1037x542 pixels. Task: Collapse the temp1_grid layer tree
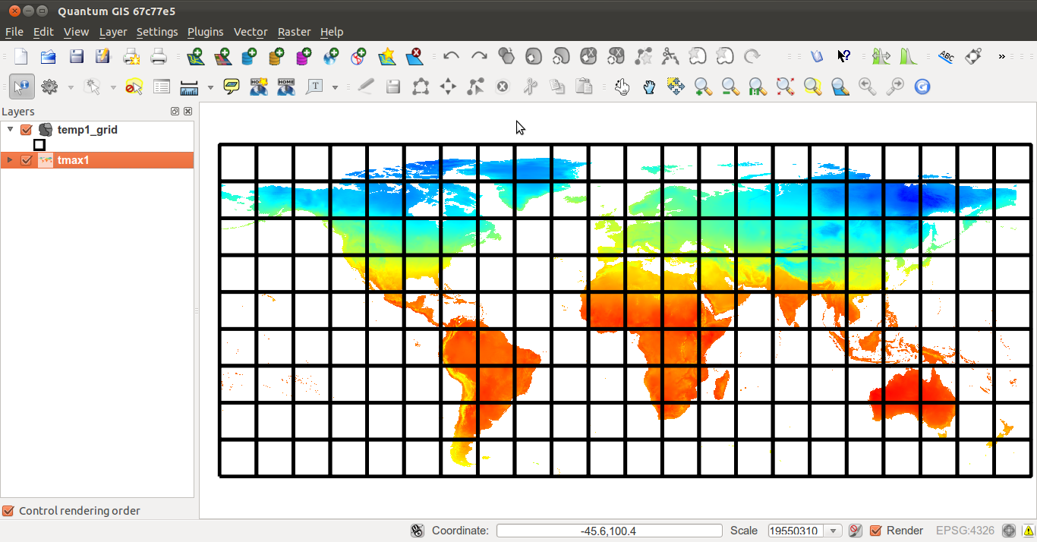pyautogui.click(x=10, y=130)
